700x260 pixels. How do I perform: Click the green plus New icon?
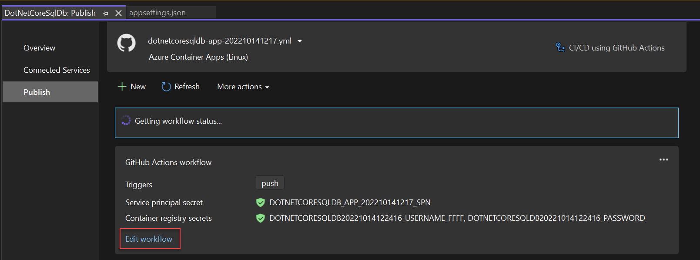[122, 87]
